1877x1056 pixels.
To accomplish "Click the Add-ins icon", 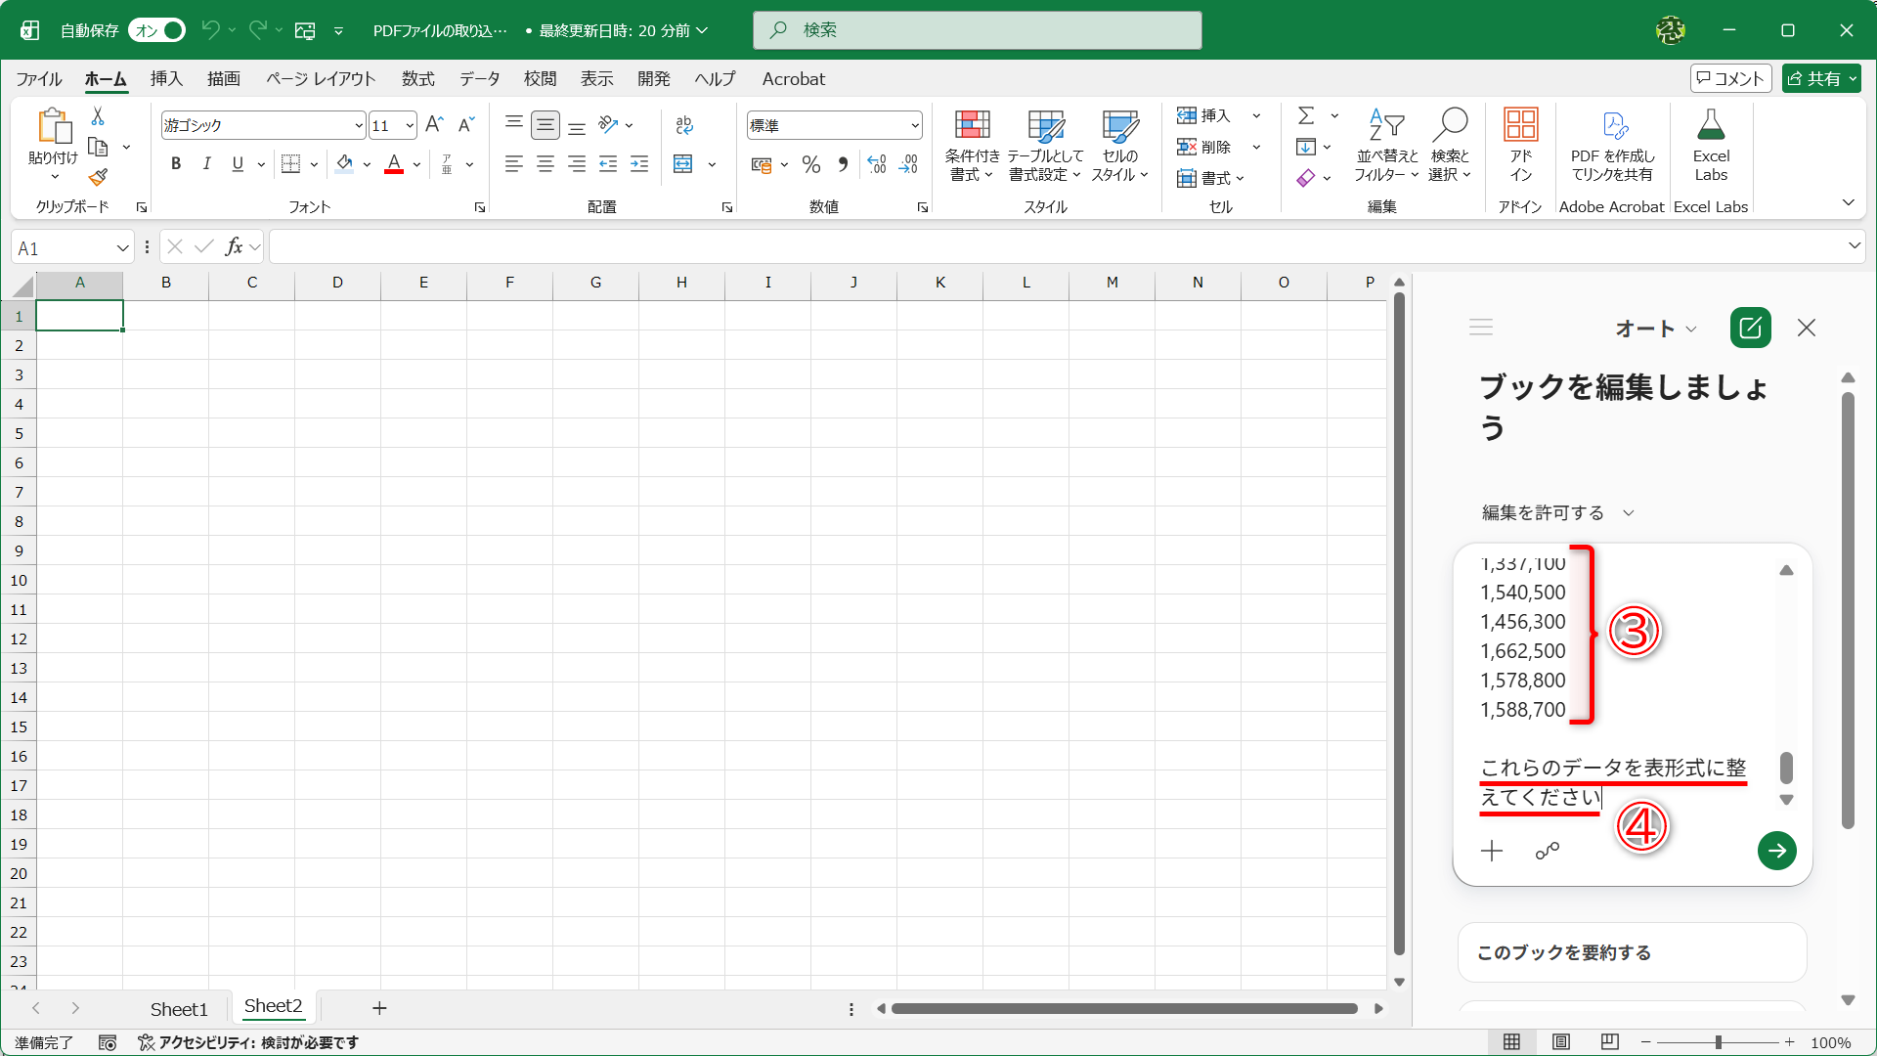I will coord(1520,145).
